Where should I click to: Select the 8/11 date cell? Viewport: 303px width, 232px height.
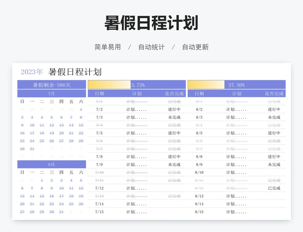[199, 180]
